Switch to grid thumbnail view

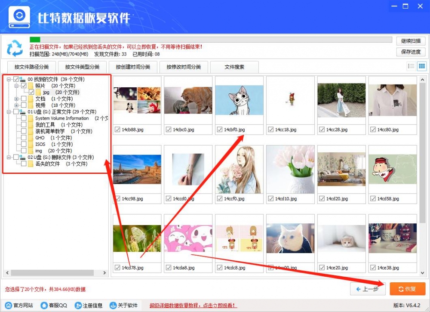tap(422, 66)
